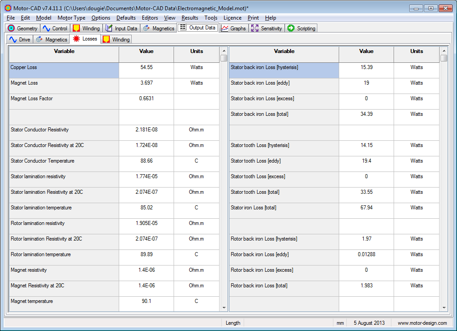Click the Input Data tab icon
The width and height of the screenshot is (457, 331).
[109, 28]
